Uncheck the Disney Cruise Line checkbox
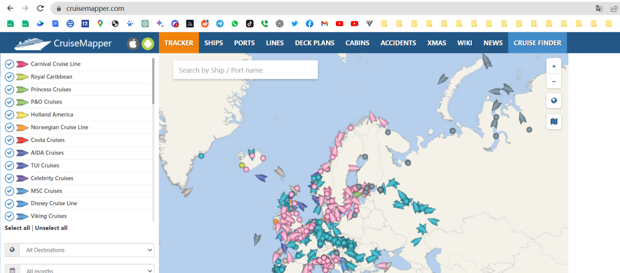620x273 pixels. tap(10, 203)
